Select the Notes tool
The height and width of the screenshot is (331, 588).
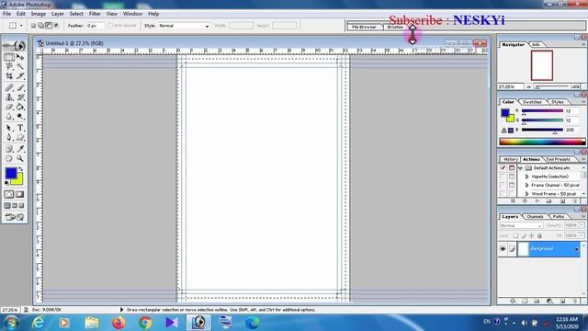9,149
